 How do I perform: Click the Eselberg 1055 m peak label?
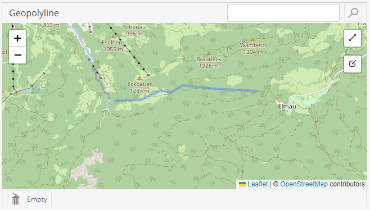pos(113,45)
